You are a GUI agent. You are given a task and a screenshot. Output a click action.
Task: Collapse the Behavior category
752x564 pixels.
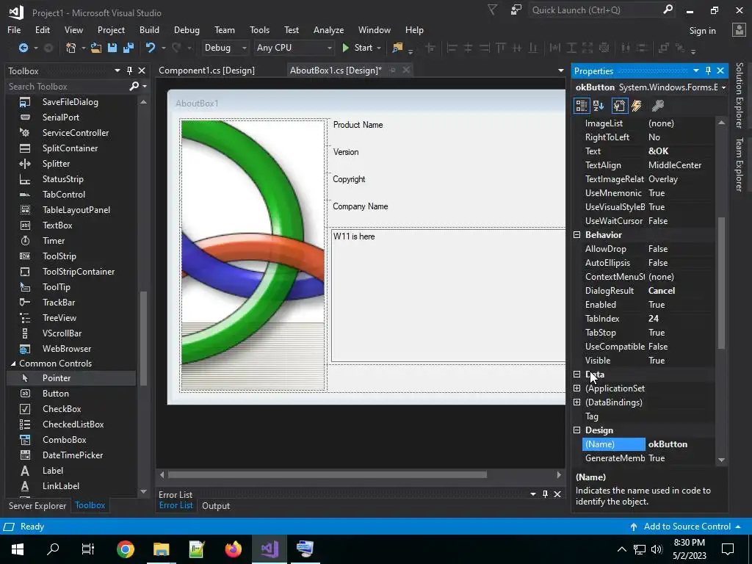(x=577, y=235)
